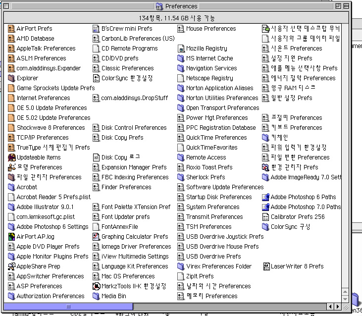Click the Media Bin folder icon
The height and width of the screenshot is (316, 362).
(97, 296)
